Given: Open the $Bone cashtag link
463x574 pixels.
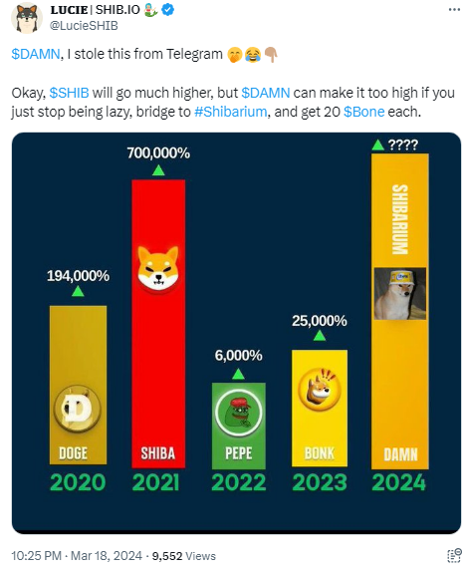Looking at the screenshot, I should pyautogui.click(x=363, y=112).
